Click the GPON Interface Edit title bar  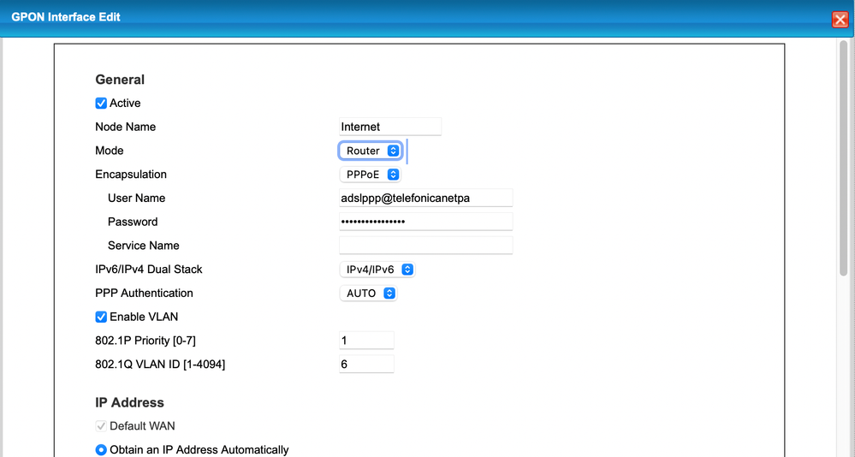342,17
